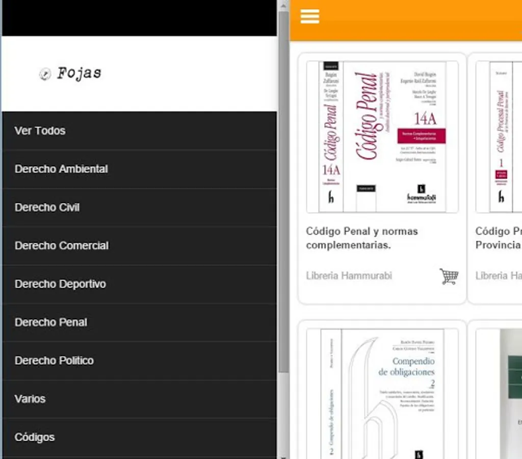Click the sidebar vertical scrollbar thumb
Viewport: 522px width, 459px height.
(x=283, y=192)
